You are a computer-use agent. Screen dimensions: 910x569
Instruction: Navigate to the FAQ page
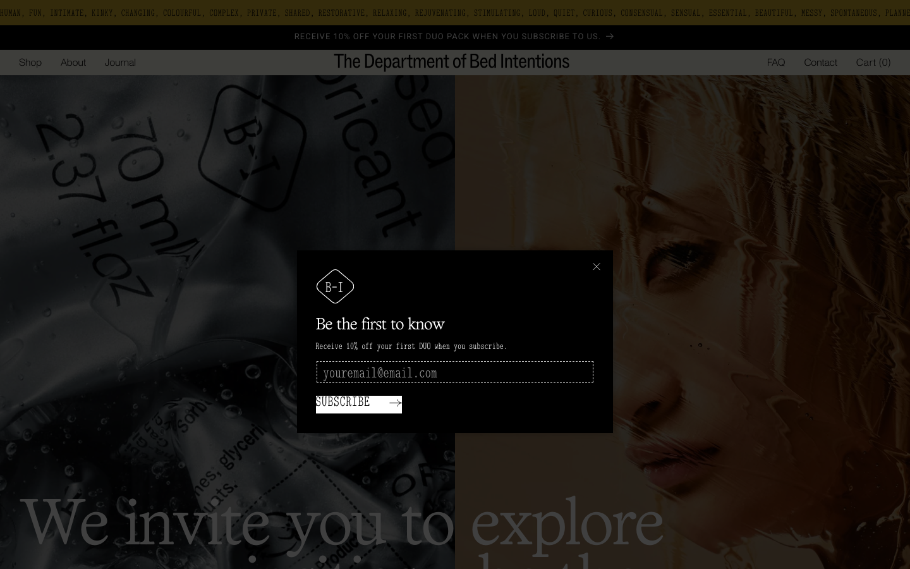click(775, 62)
